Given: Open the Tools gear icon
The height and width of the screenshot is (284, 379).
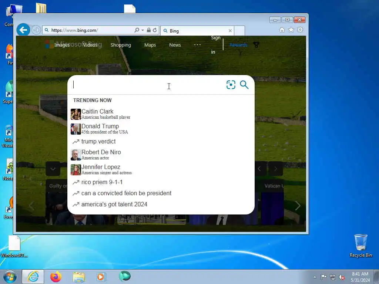Looking at the screenshot, I should [300, 30].
